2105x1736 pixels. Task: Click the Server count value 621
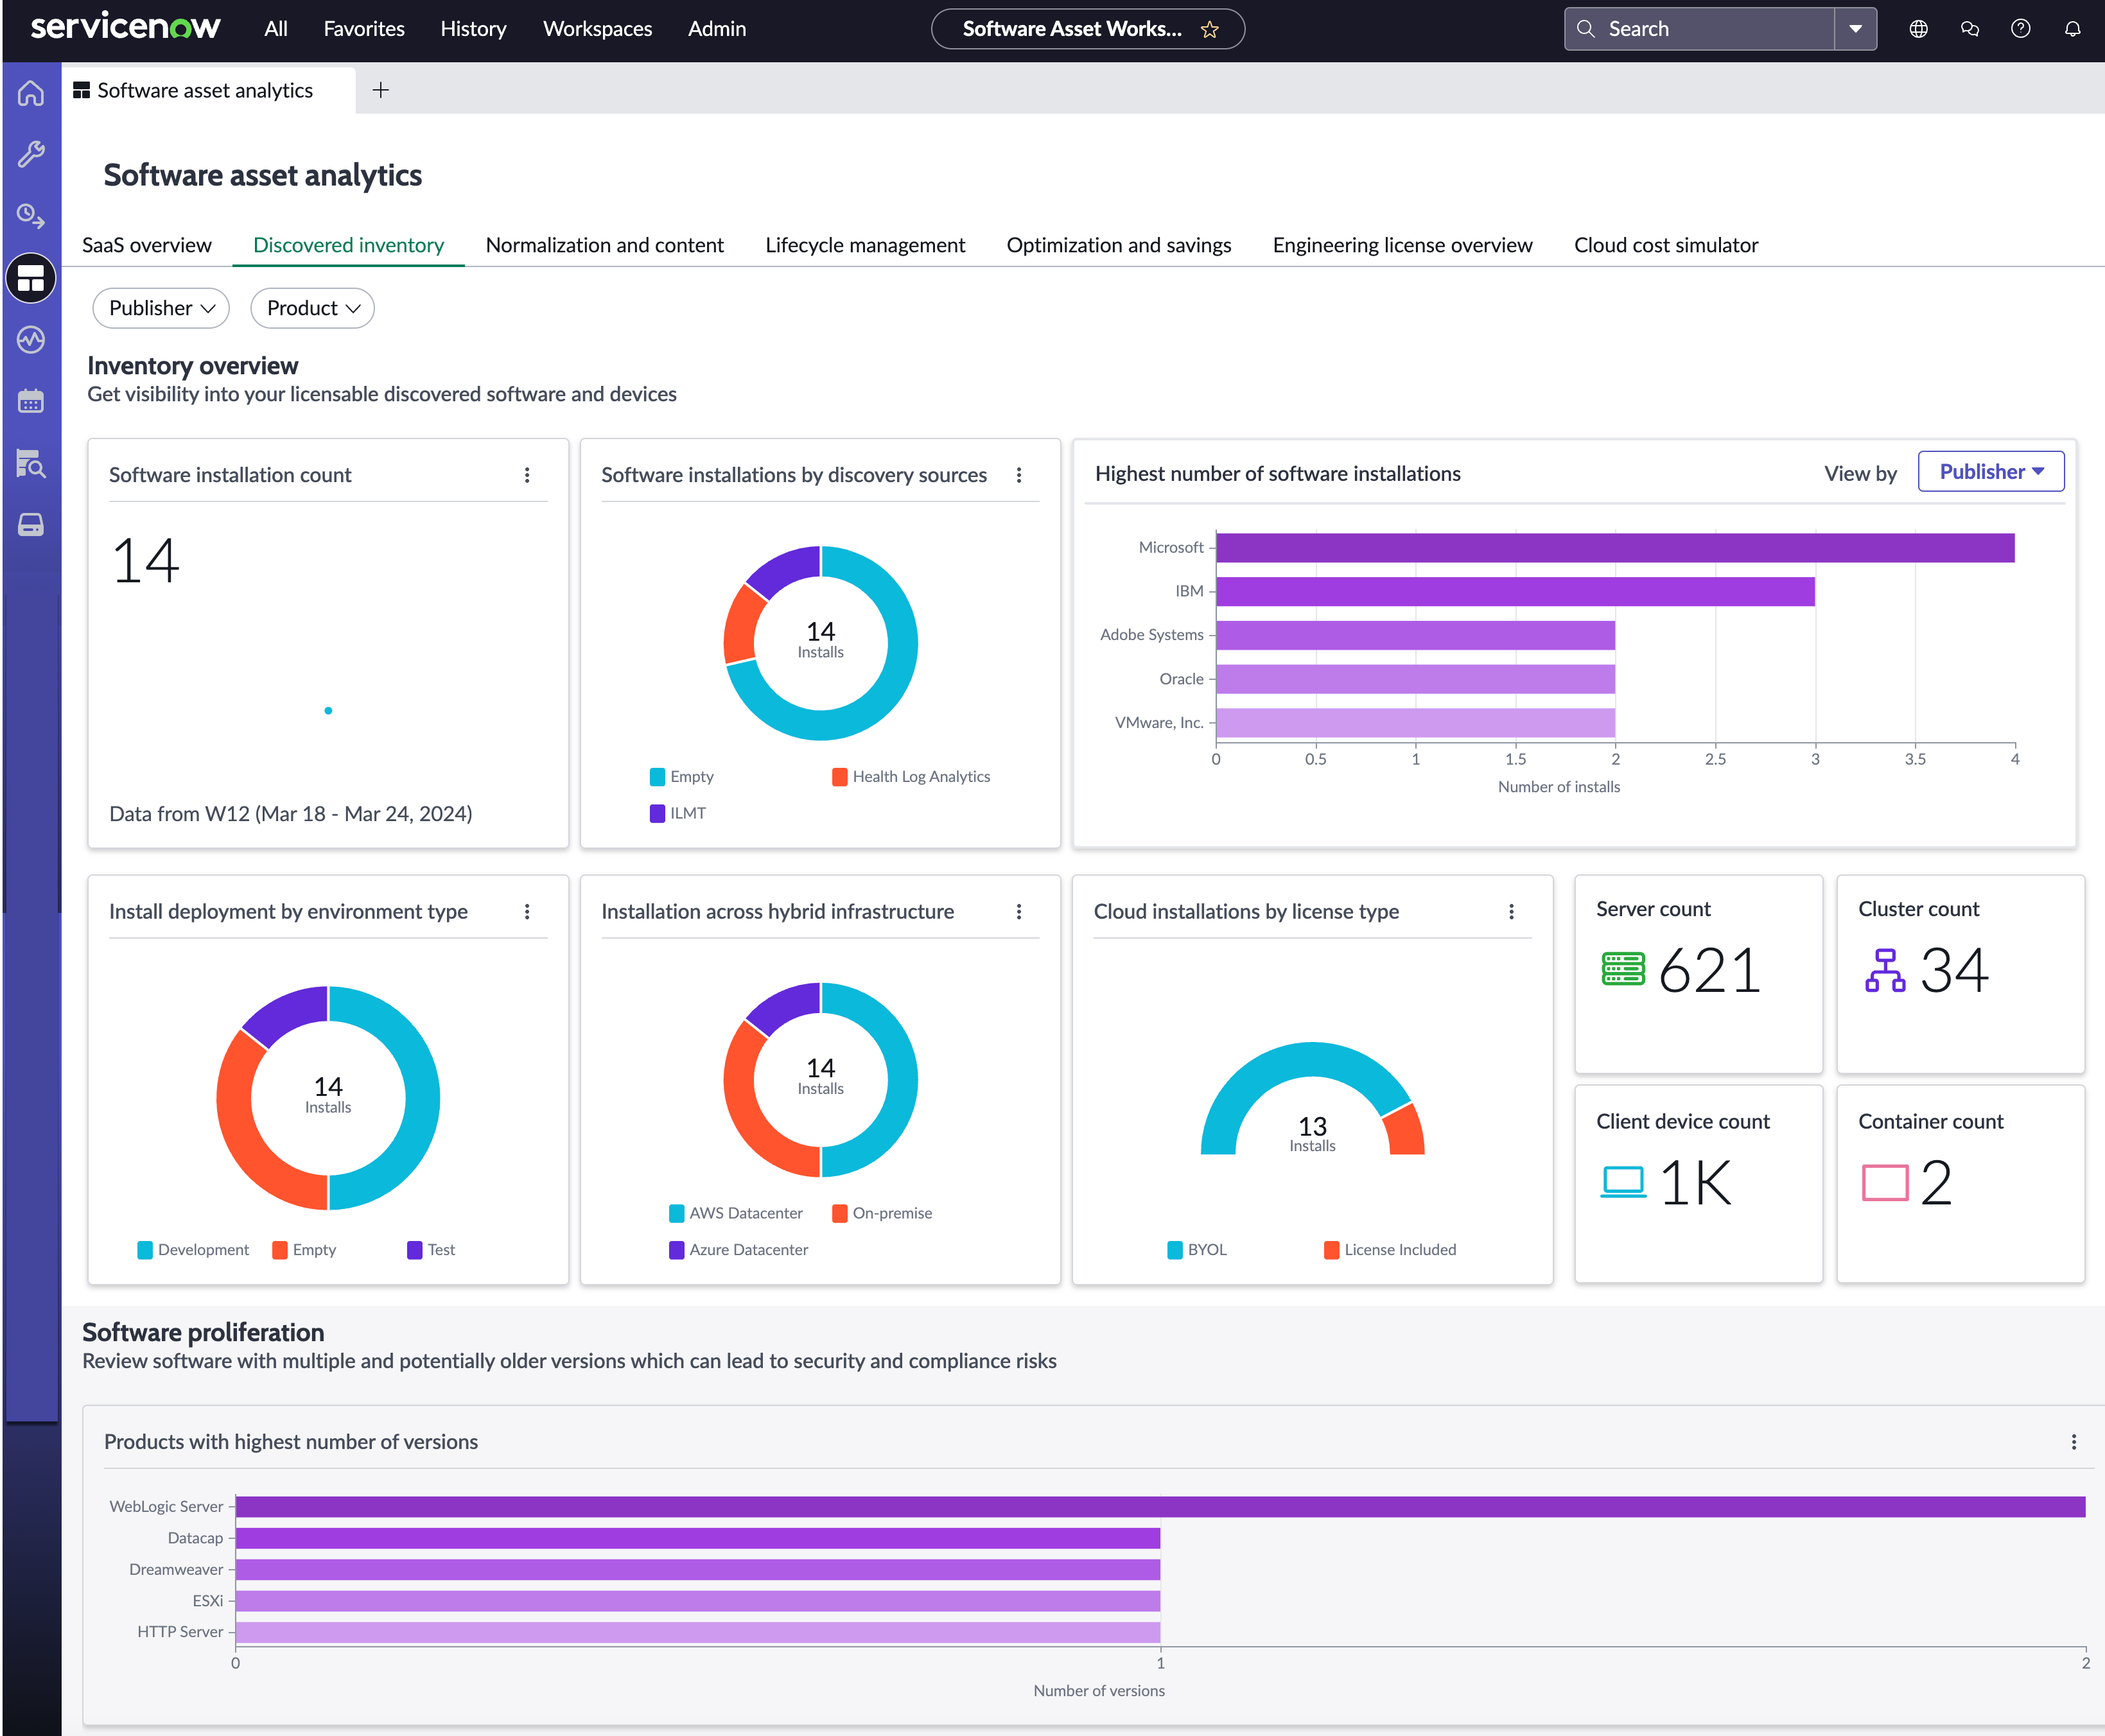(1710, 970)
